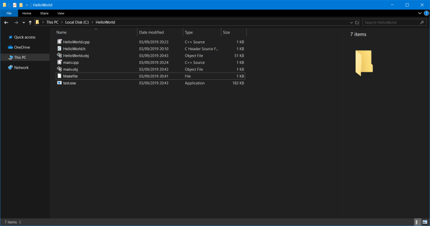Click the large folder preview icon
The image size is (430, 226).
(364, 63)
